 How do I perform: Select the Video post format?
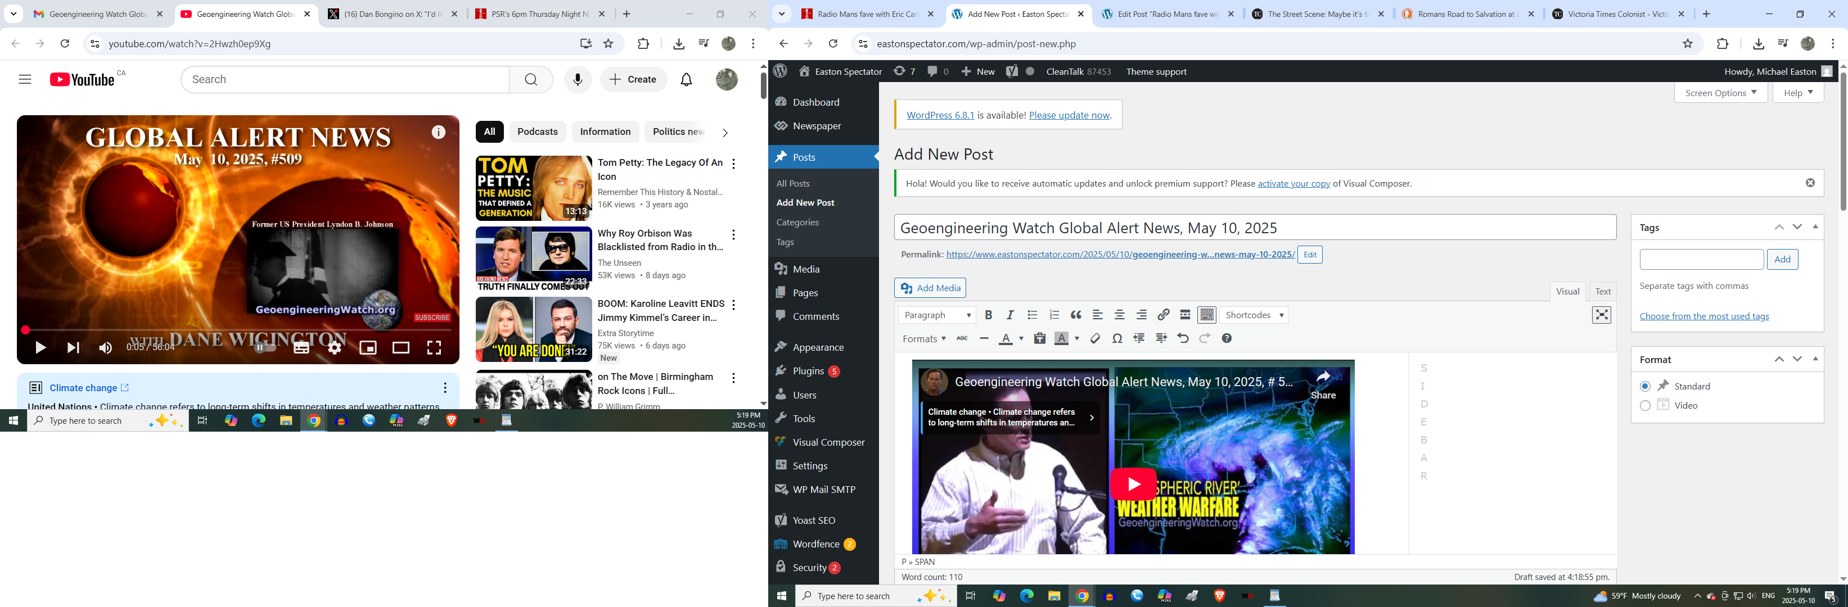click(x=1645, y=406)
